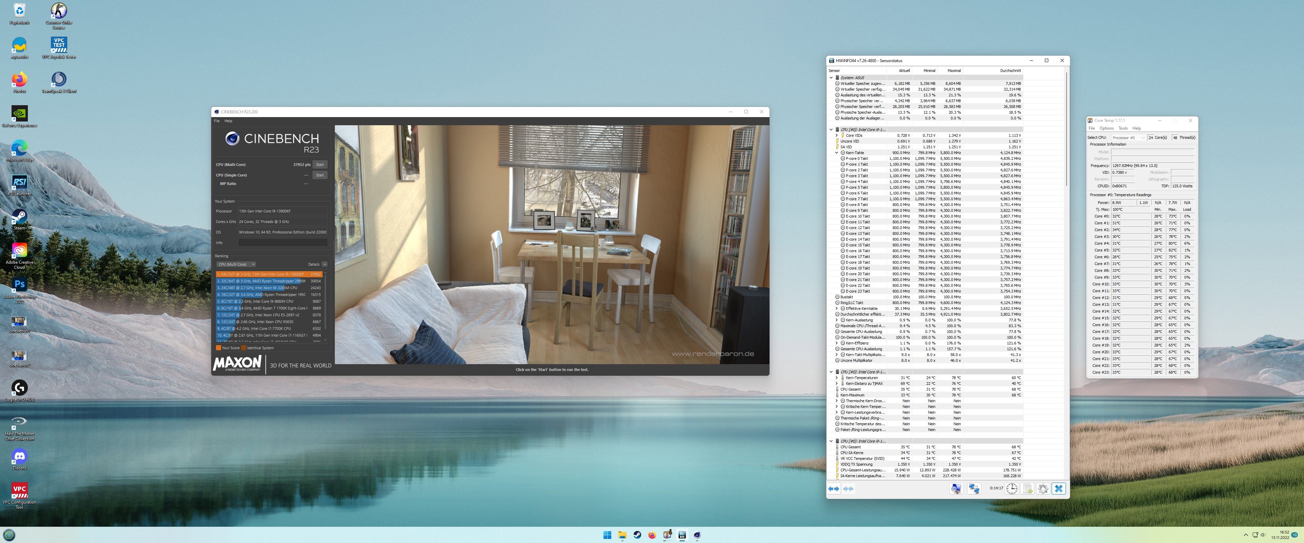
Task: Open Counter-Strike Source desktop icon
Action: click(x=59, y=16)
